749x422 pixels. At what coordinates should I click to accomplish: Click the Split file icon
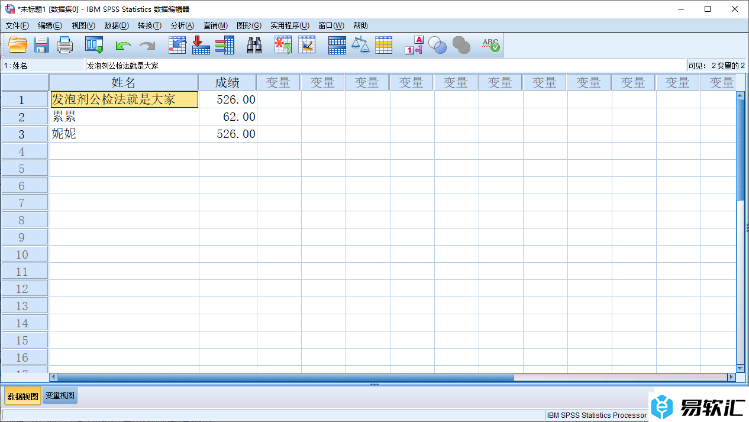click(x=337, y=45)
